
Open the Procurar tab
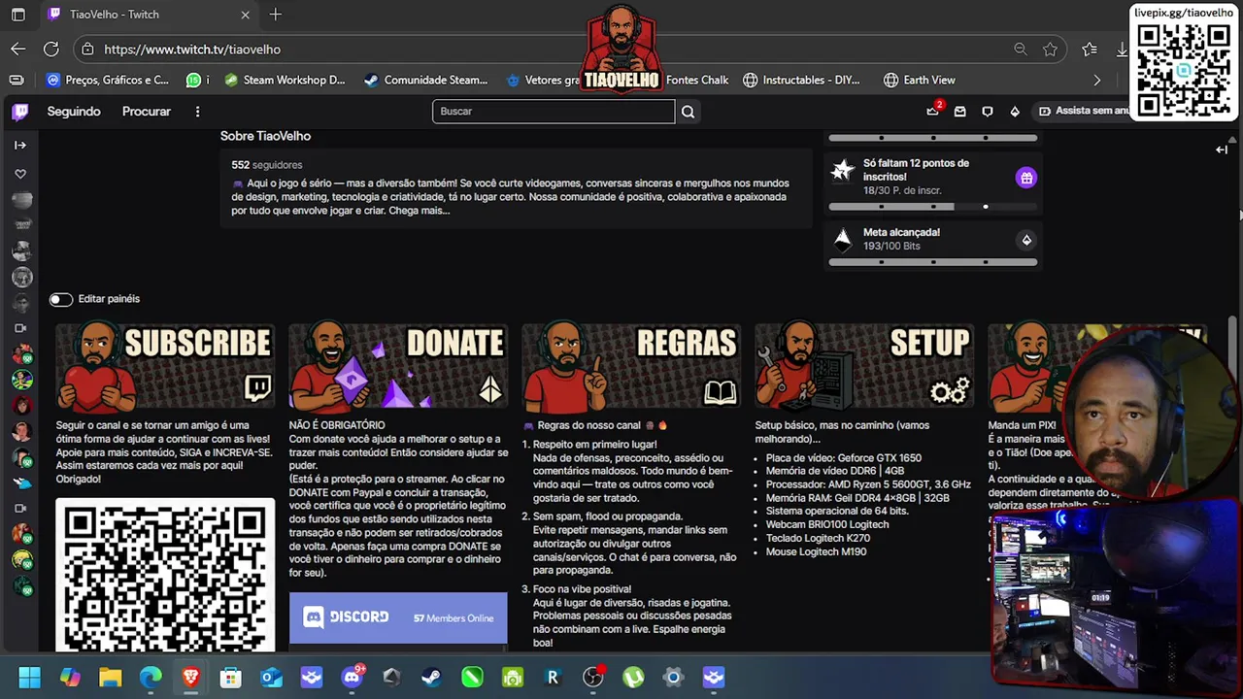point(147,112)
